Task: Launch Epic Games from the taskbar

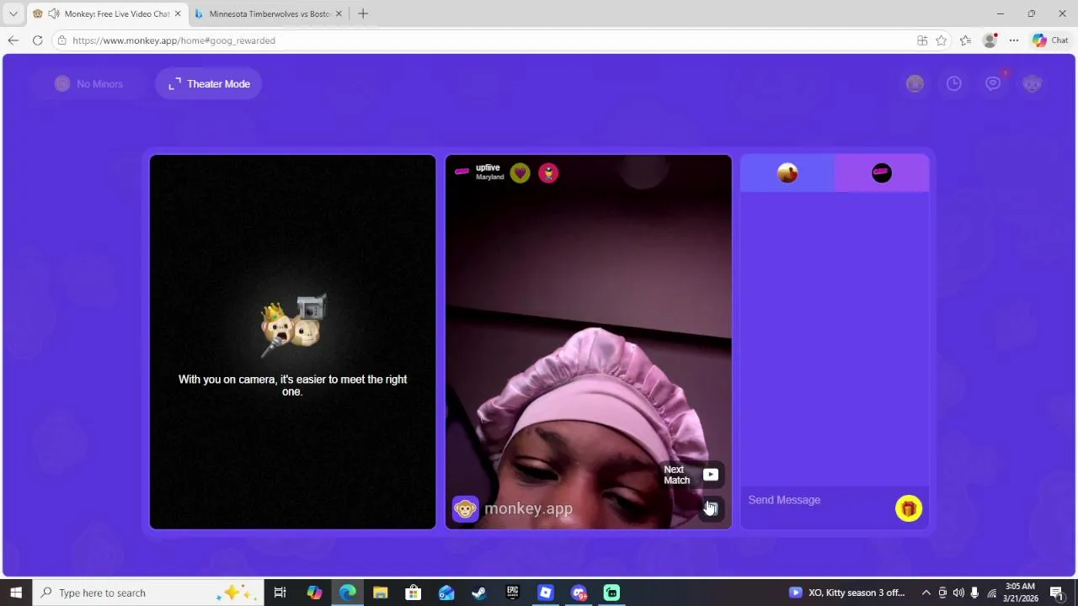Action: click(x=512, y=593)
